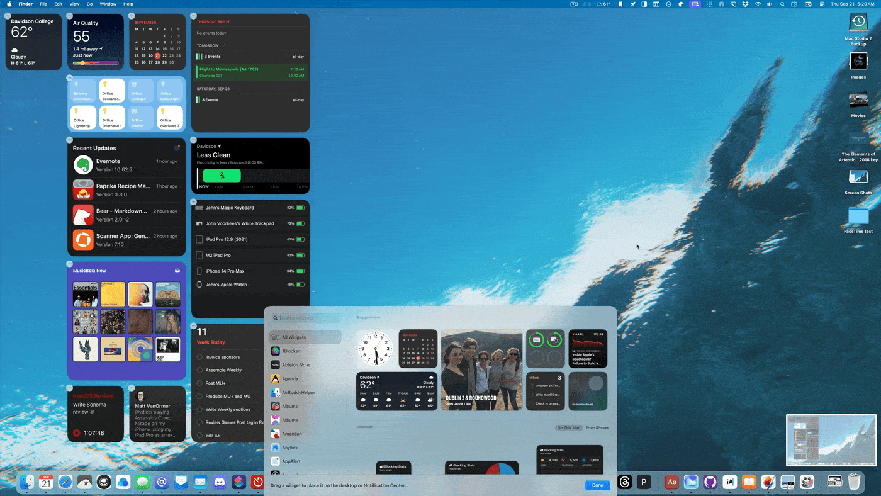Add the Davidson weather forecast widget suggestion
This screenshot has width=881, height=496.
click(x=396, y=392)
